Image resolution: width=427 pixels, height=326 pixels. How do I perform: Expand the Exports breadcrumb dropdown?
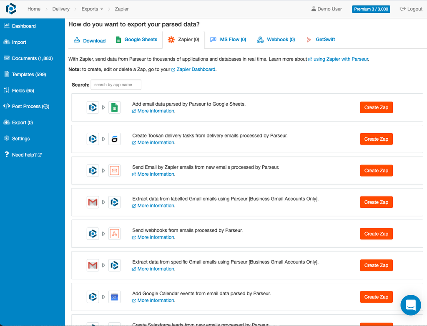click(92, 8)
